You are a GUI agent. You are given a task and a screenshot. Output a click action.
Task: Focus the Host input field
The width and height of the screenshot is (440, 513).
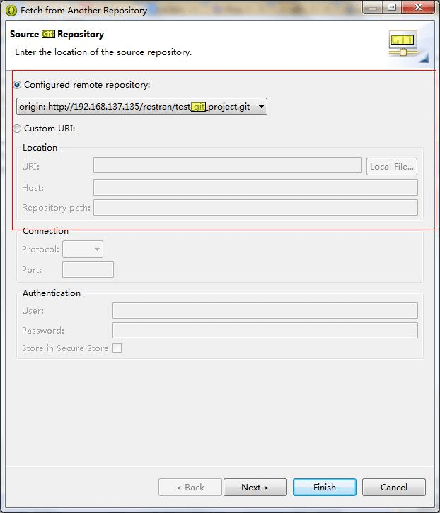click(x=255, y=187)
